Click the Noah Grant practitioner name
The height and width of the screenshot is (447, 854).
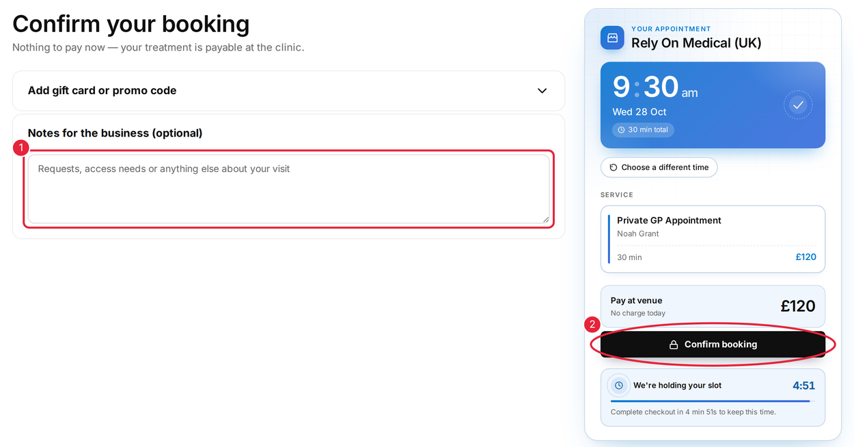pos(638,233)
